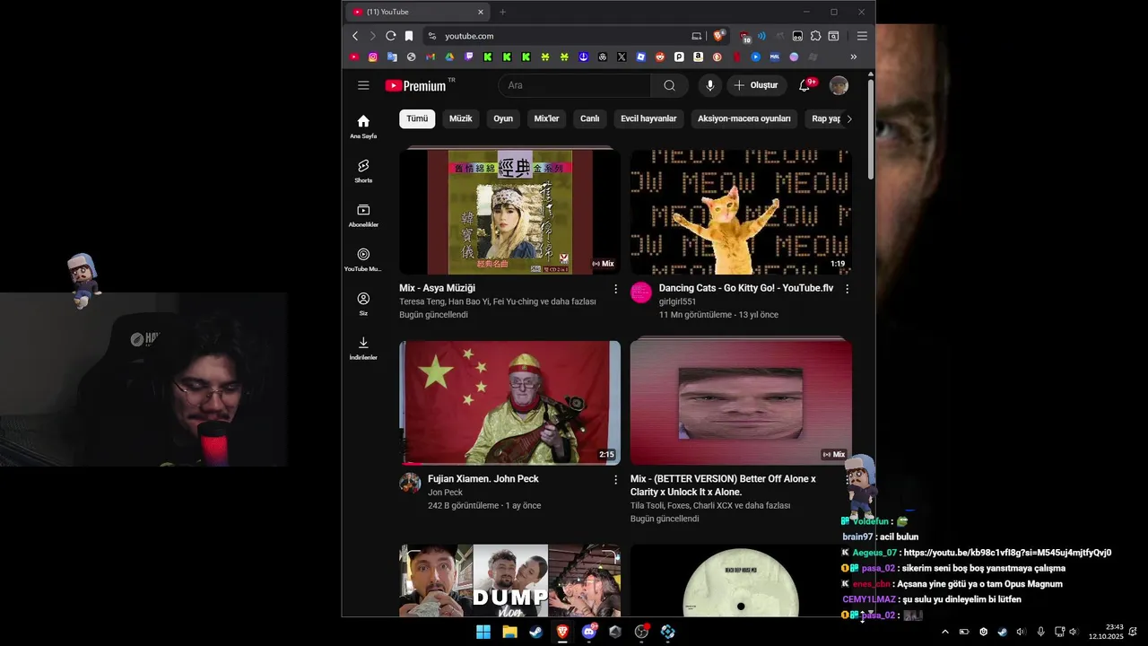Open girlgirl551 channel link
Screen dimensions: 1148x646
(x=677, y=301)
